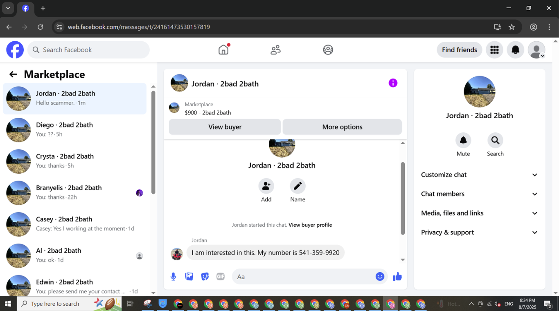Image resolution: width=559 pixels, height=311 pixels.
Task: Open the Groups icon in top navigation
Action: coord(328,50)
